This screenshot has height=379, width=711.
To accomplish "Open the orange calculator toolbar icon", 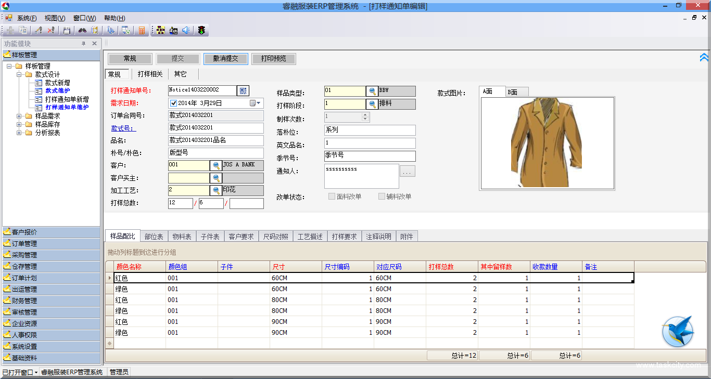I will [142, 30].
